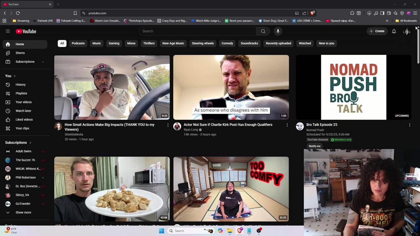Open Create menu
The width and height of the screenshot is (420, 236).
click(x=377, y=31)
